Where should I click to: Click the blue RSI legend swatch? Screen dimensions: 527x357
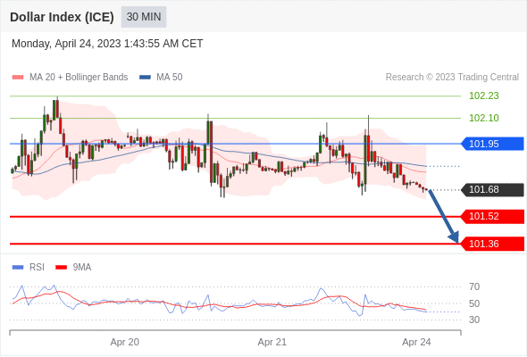[x=18, y=268]
